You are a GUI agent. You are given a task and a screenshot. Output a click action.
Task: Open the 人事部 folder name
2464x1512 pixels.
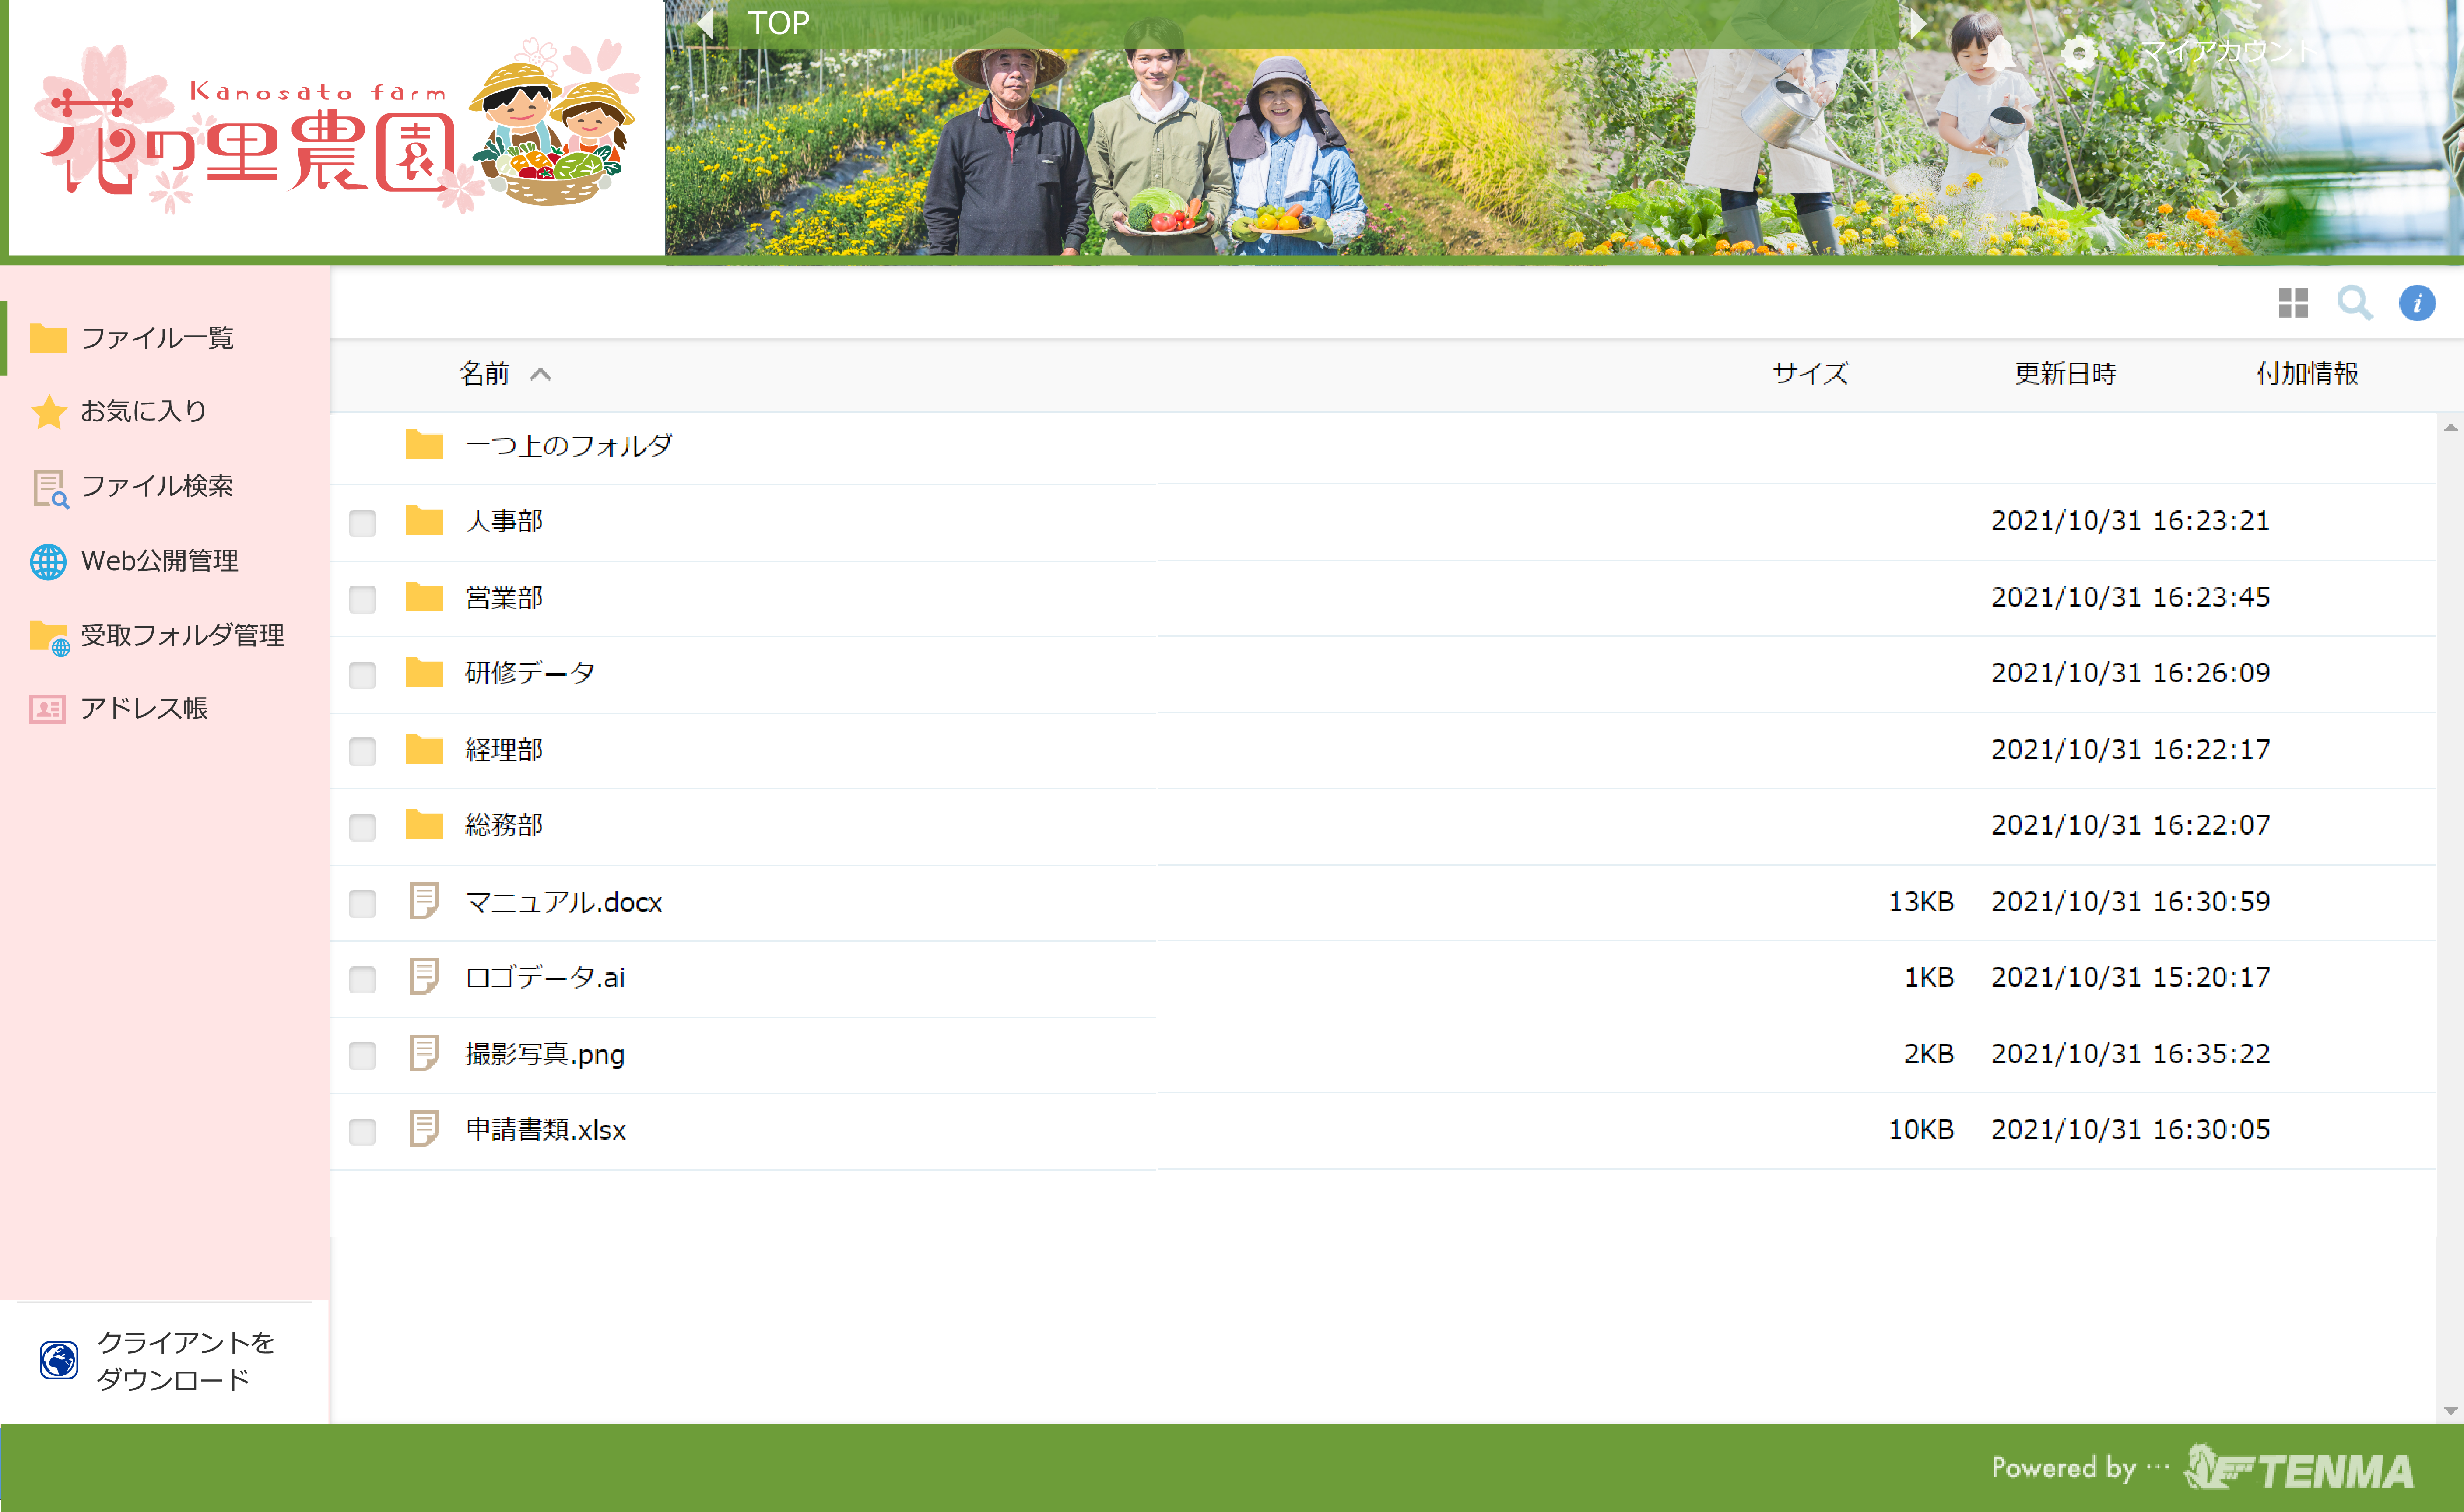click(504, 521)
